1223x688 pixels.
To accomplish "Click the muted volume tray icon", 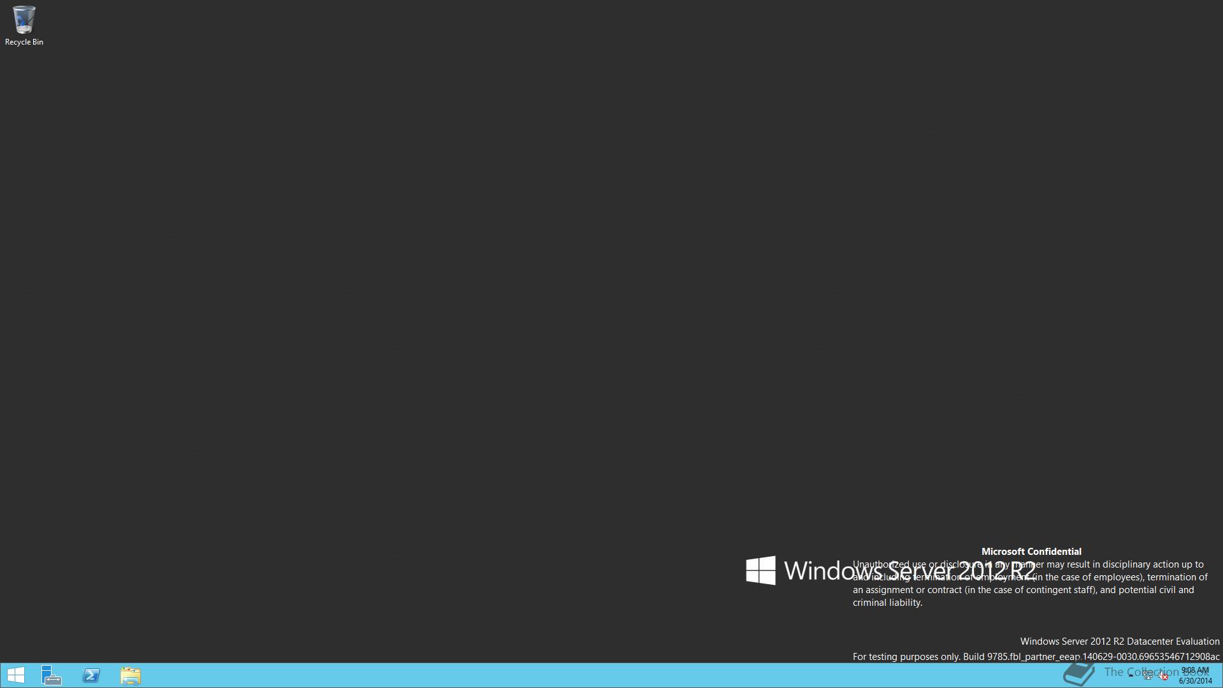I will click(x=1163, y=675).
